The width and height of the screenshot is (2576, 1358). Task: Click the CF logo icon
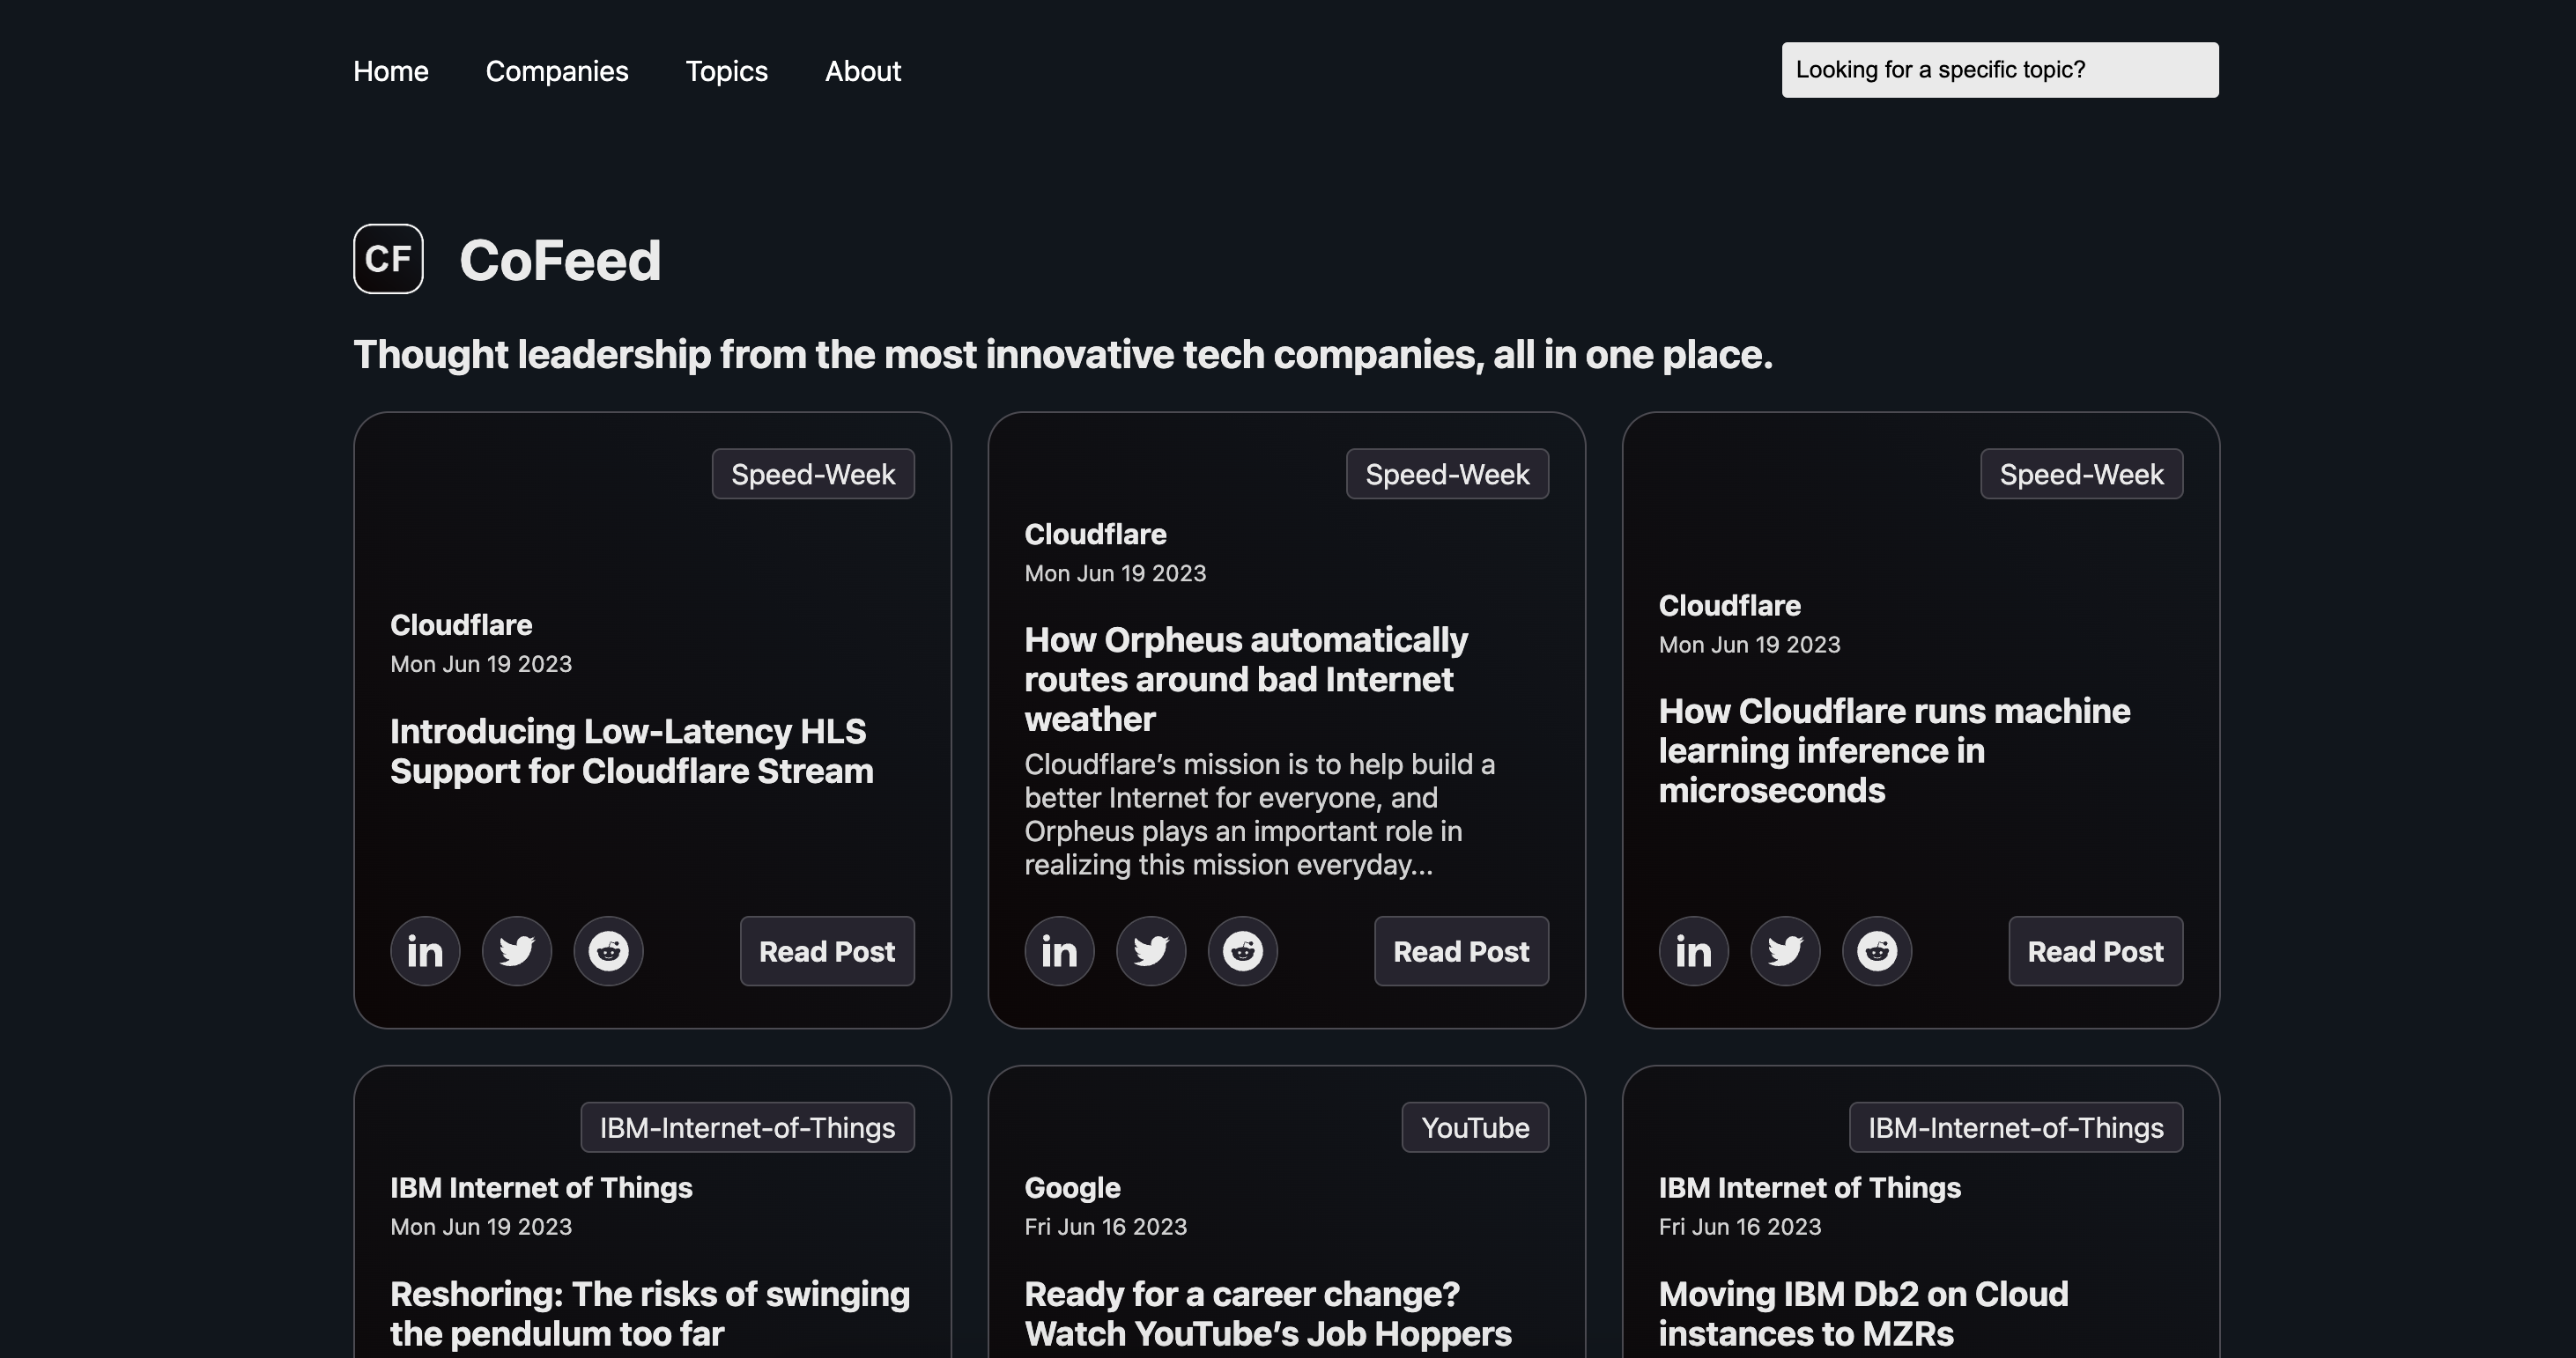point(388,259)
